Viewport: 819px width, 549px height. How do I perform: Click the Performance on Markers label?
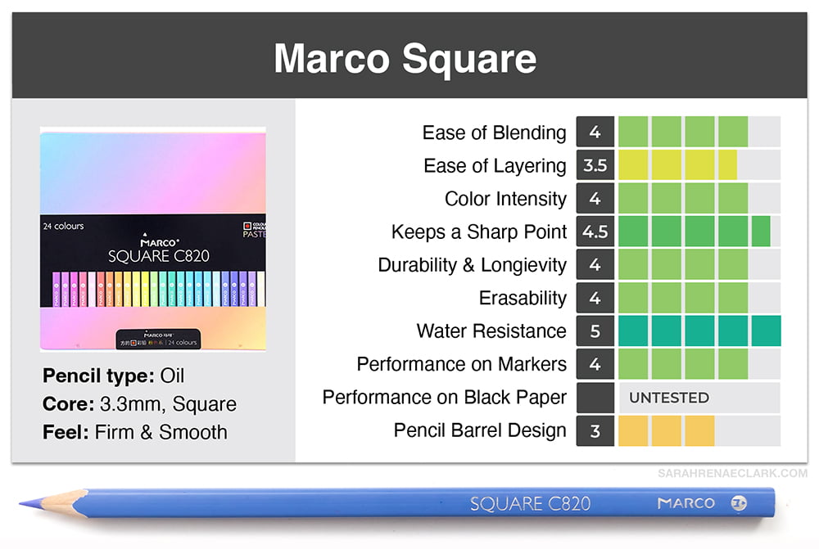click(462, 364)
